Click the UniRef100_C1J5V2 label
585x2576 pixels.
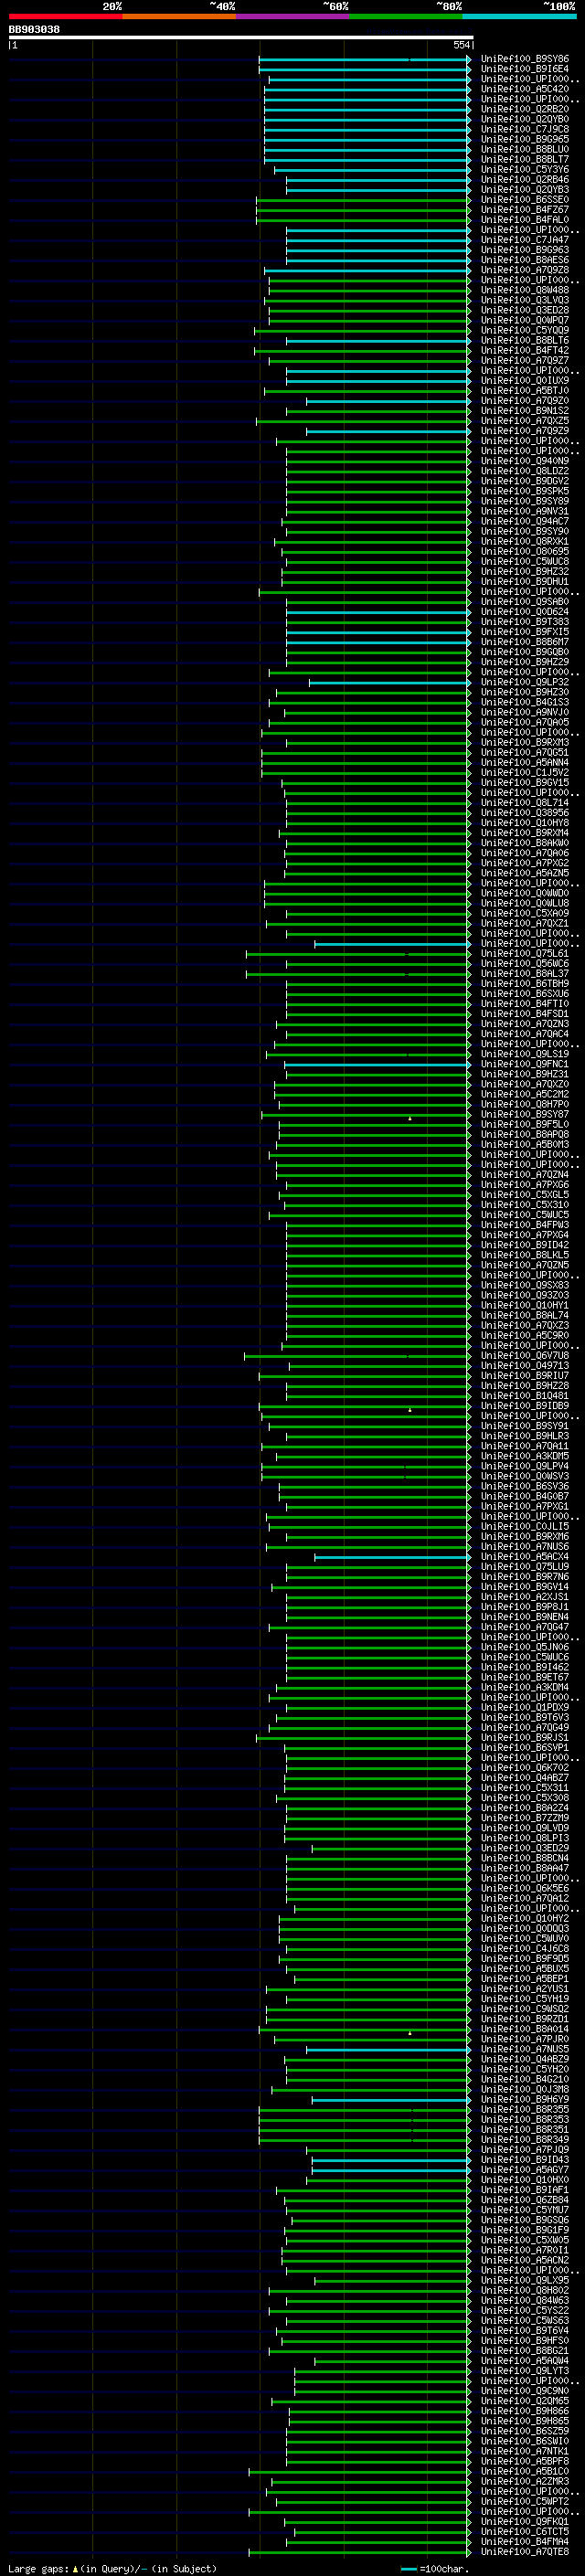click(x=525, y=772)
